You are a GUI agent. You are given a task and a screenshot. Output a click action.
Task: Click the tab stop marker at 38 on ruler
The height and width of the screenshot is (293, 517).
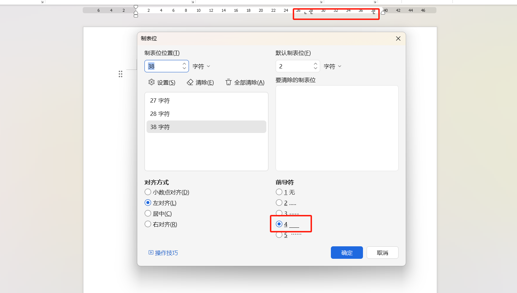[374, 13]
